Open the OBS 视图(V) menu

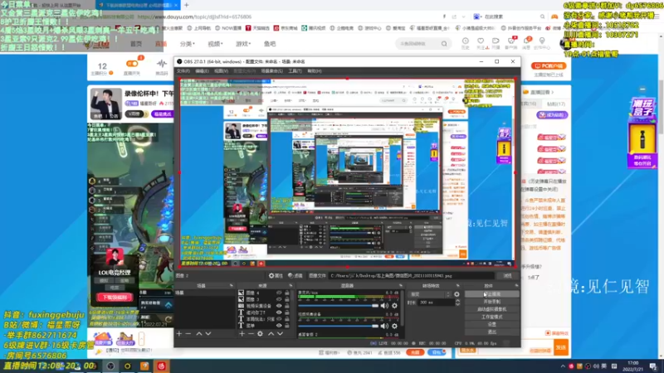pos(221,71)
